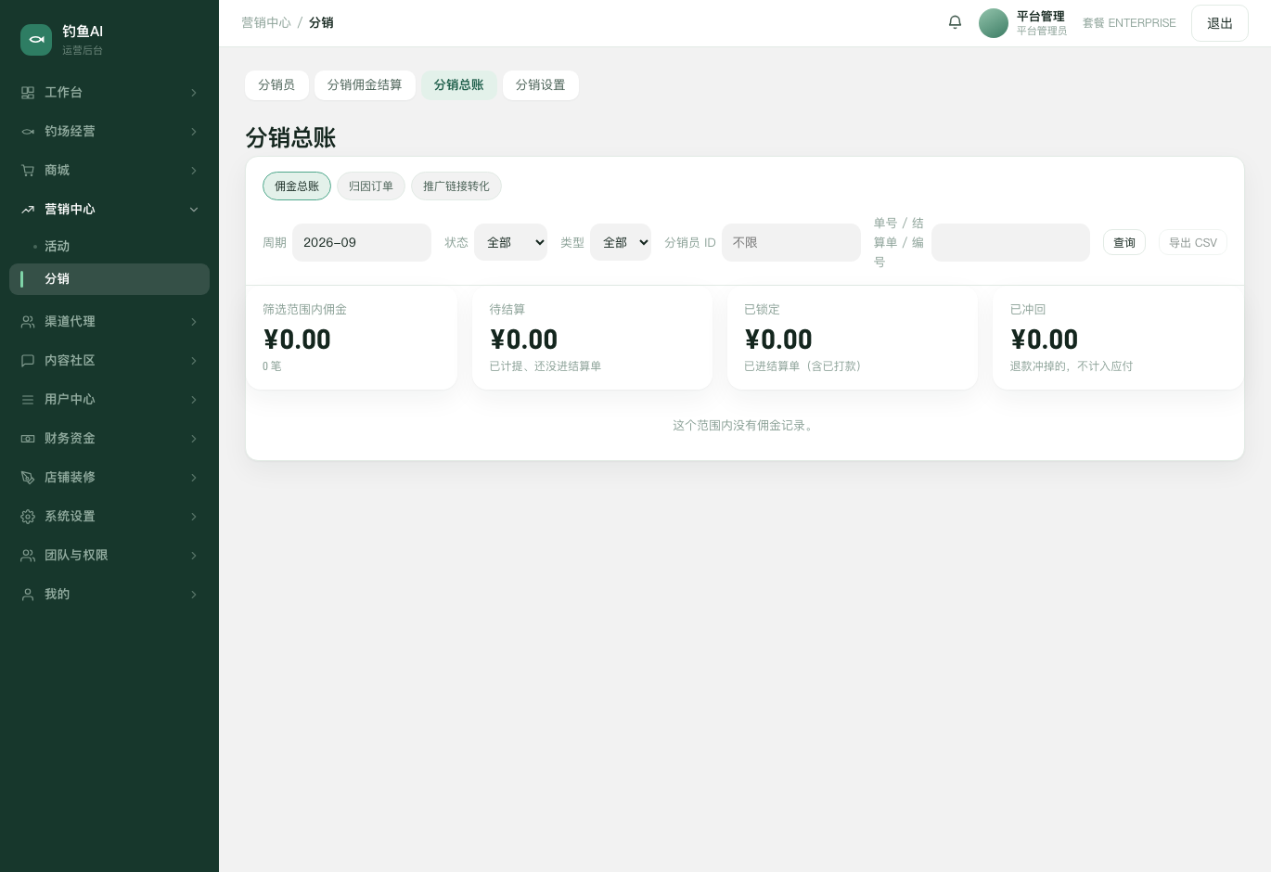Click the 渠道代理 people icon
This screenshot has height=872, width=1271.
pyautogui.click(x=28, y=322)
